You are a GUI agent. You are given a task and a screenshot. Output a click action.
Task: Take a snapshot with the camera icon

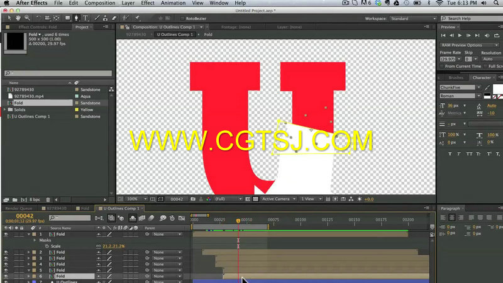click(193, 199)
